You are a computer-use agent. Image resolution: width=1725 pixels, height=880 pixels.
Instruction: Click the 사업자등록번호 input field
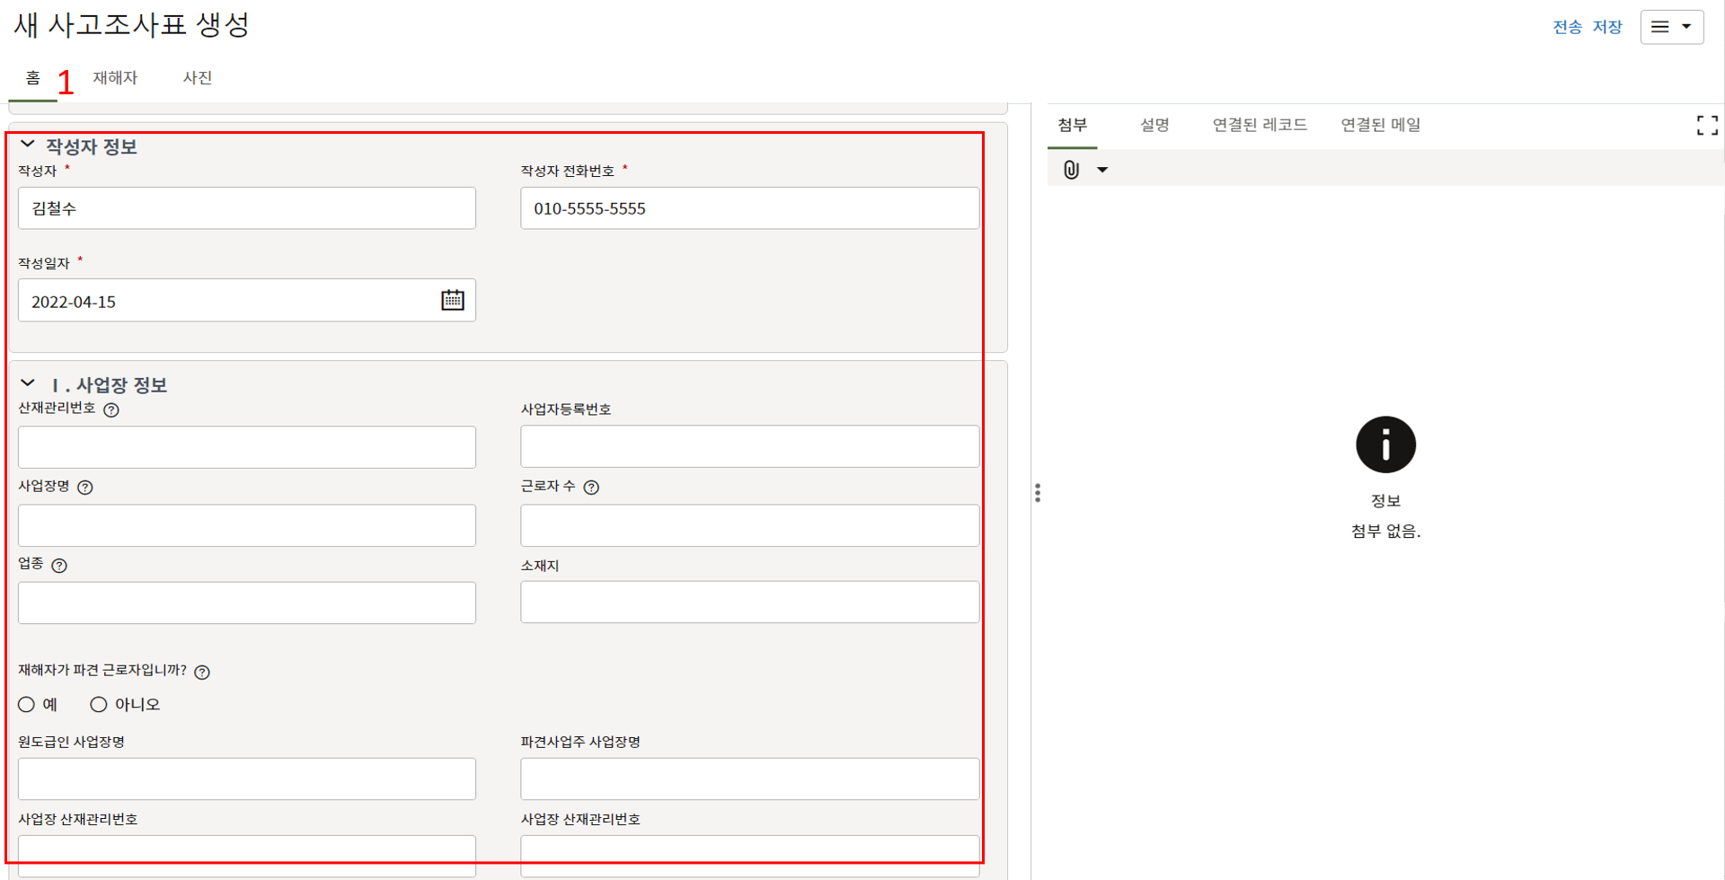coord(749,446)
